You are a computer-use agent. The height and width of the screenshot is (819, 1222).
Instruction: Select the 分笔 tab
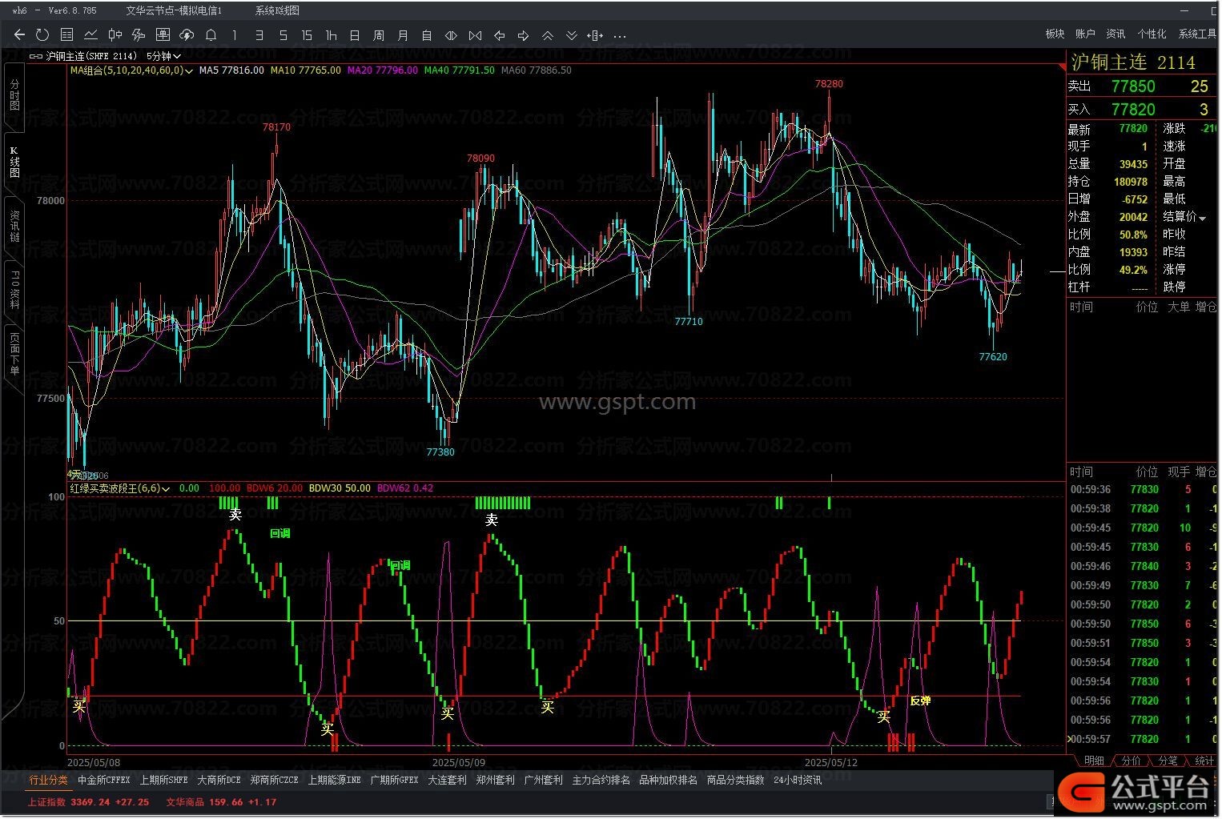point(1168,761)
